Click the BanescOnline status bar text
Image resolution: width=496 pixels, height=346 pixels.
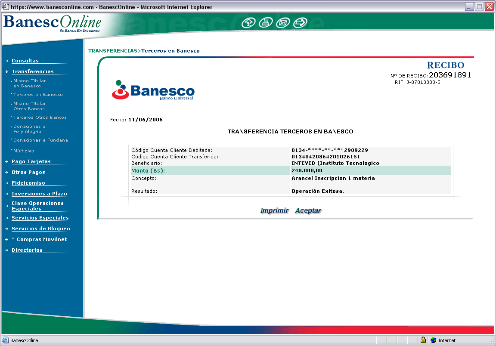point(24,340)
